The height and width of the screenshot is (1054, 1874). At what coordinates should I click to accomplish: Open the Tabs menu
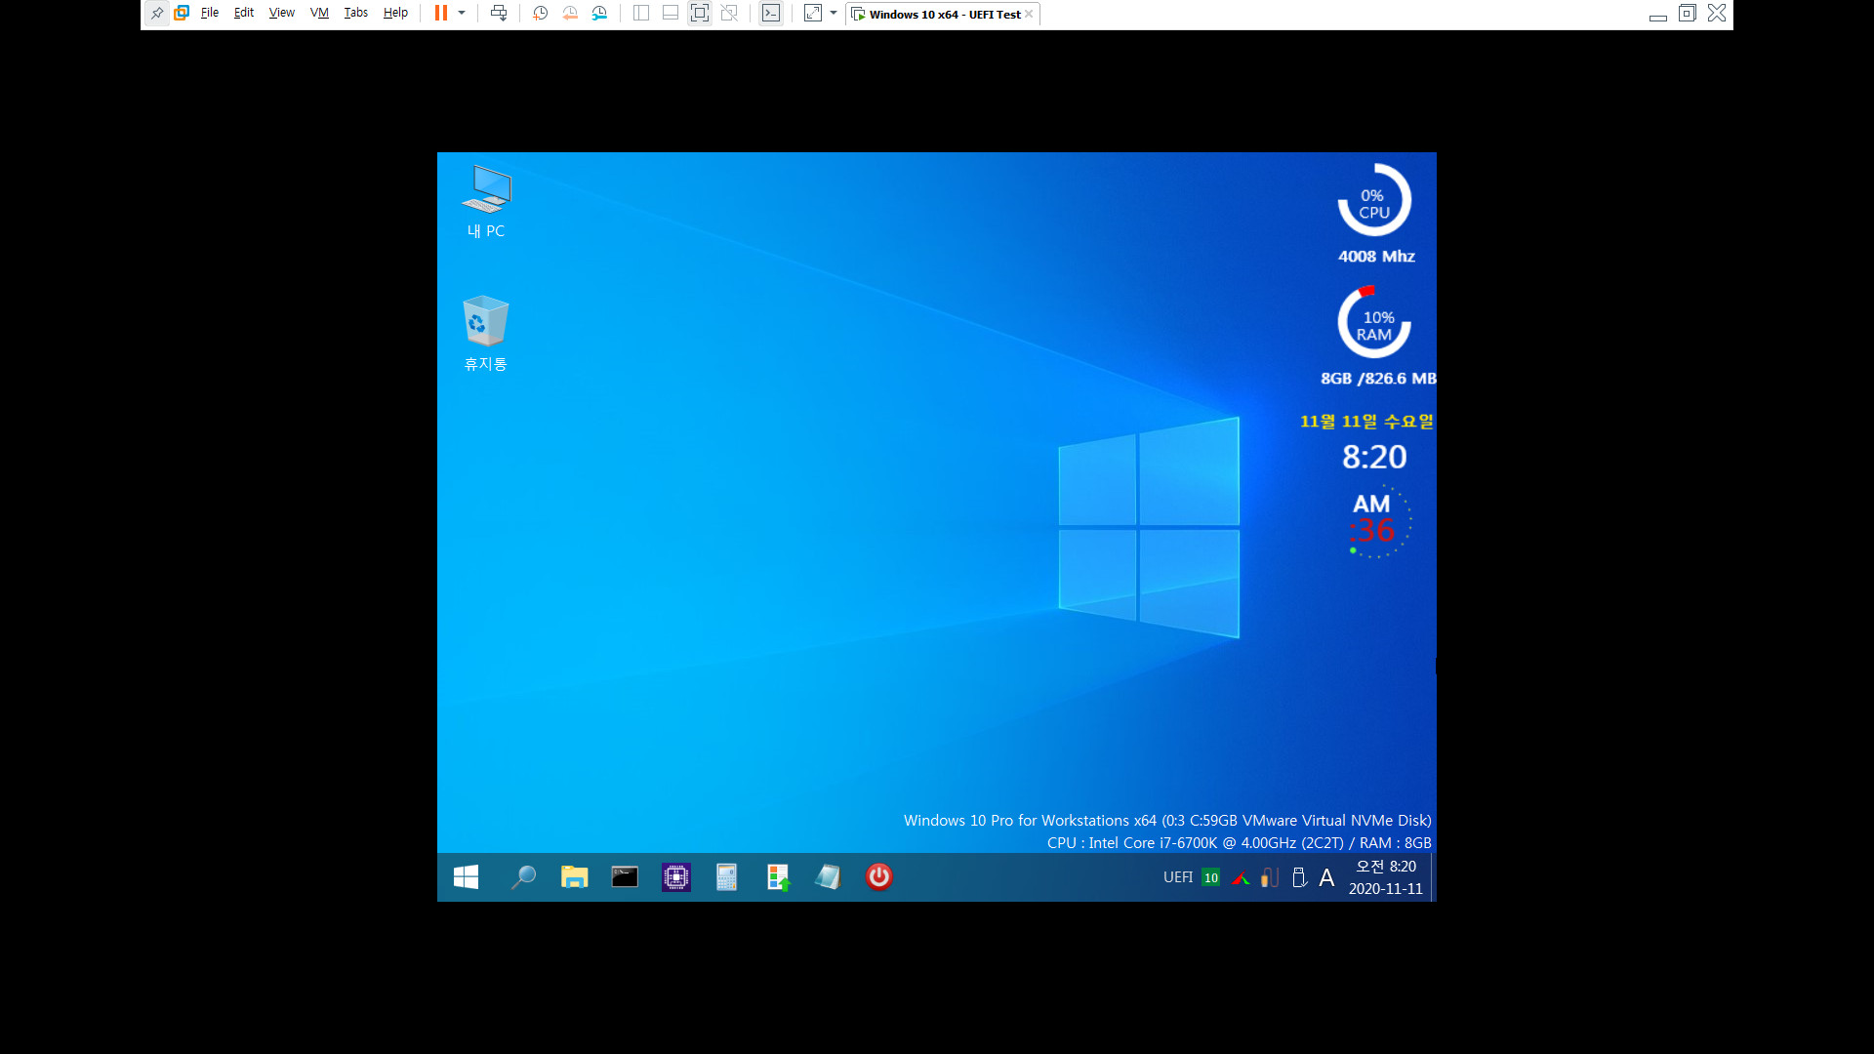[x=356, y=14]
